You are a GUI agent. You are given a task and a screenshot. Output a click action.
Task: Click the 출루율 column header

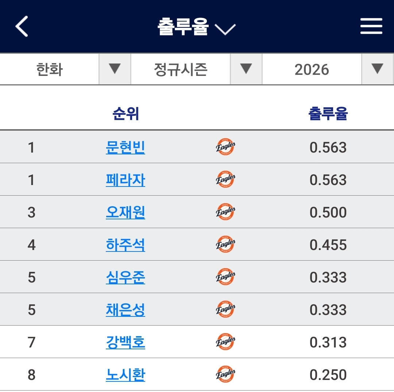pos(328,114)
